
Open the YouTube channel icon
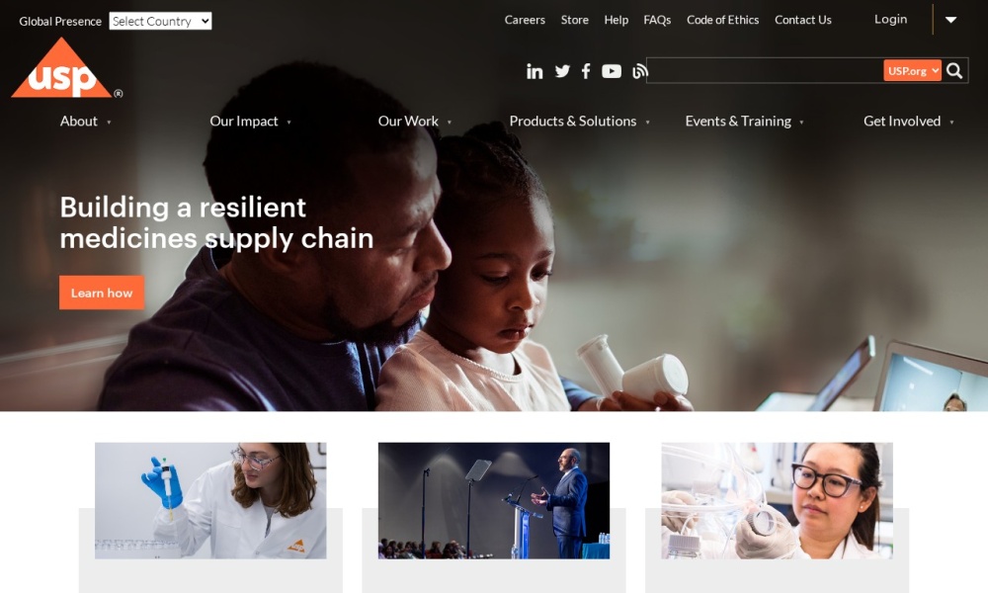(x=612, y=71)
